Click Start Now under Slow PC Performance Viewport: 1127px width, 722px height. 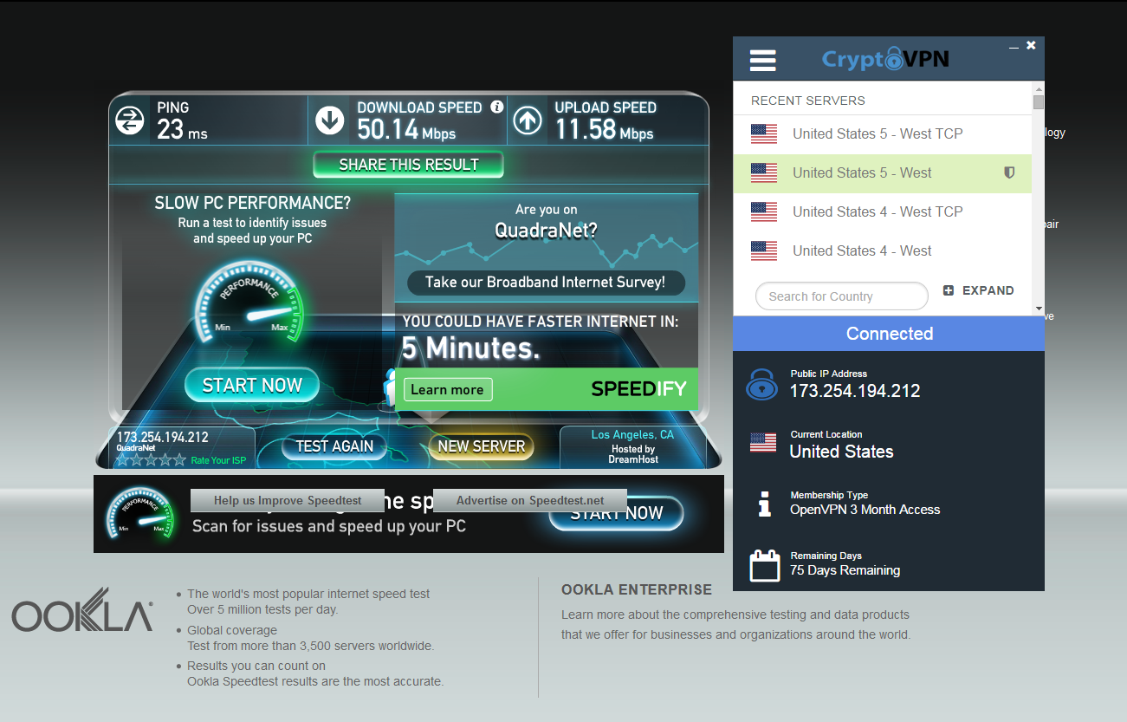[x=252, y=386]
